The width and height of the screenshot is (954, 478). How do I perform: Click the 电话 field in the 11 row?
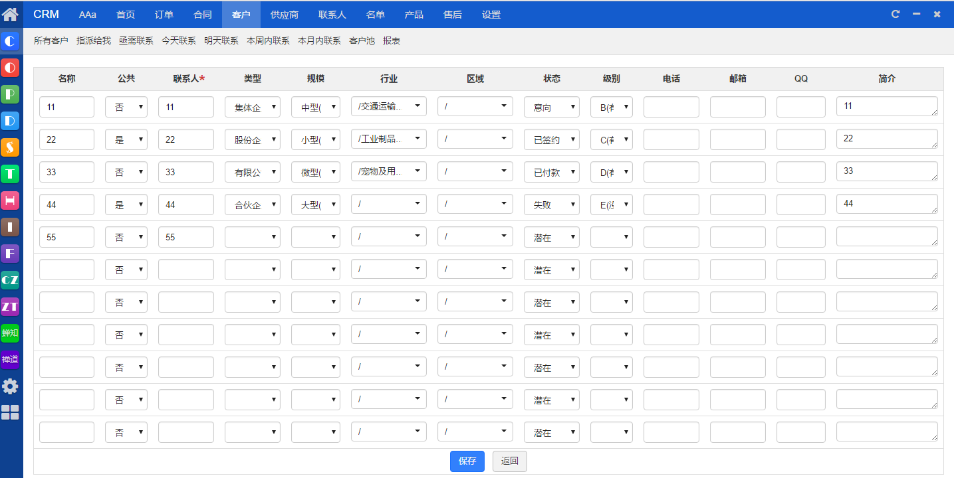click(671, 107)
